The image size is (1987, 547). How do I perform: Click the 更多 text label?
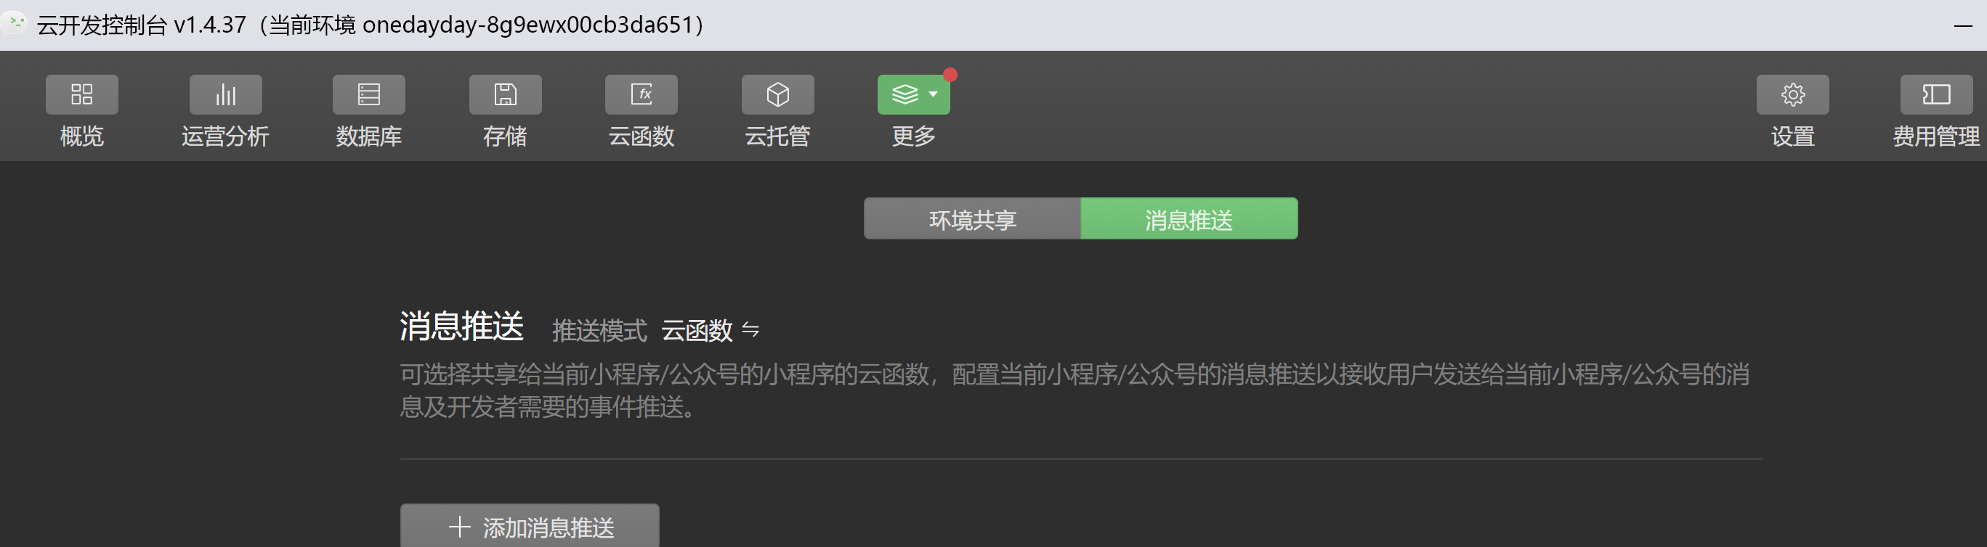(x=913, y=136)
